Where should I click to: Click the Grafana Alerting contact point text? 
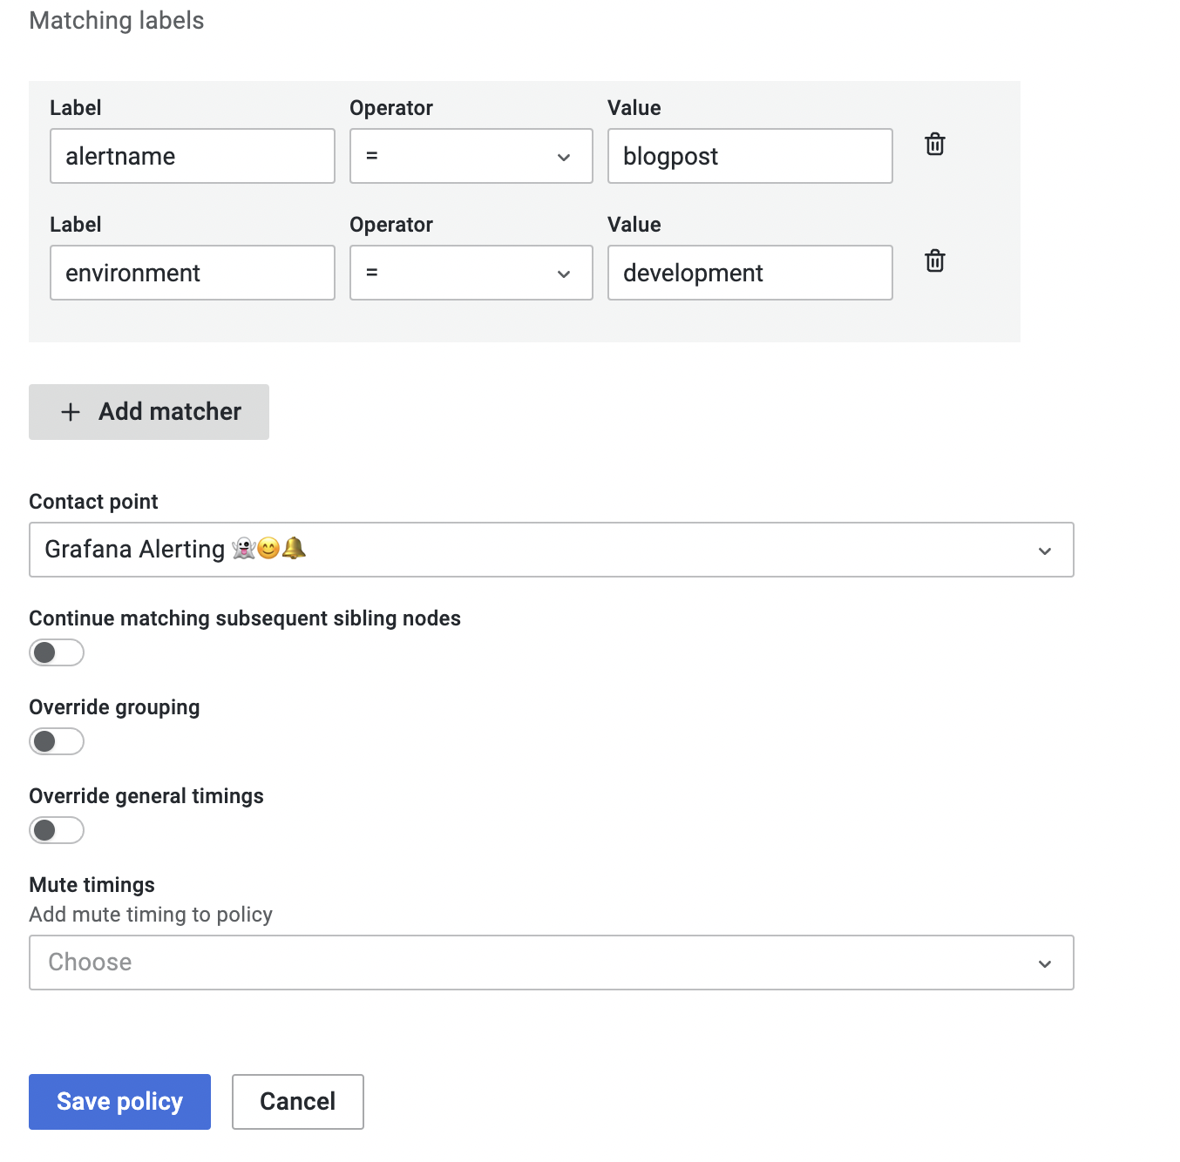click(135, 550)
